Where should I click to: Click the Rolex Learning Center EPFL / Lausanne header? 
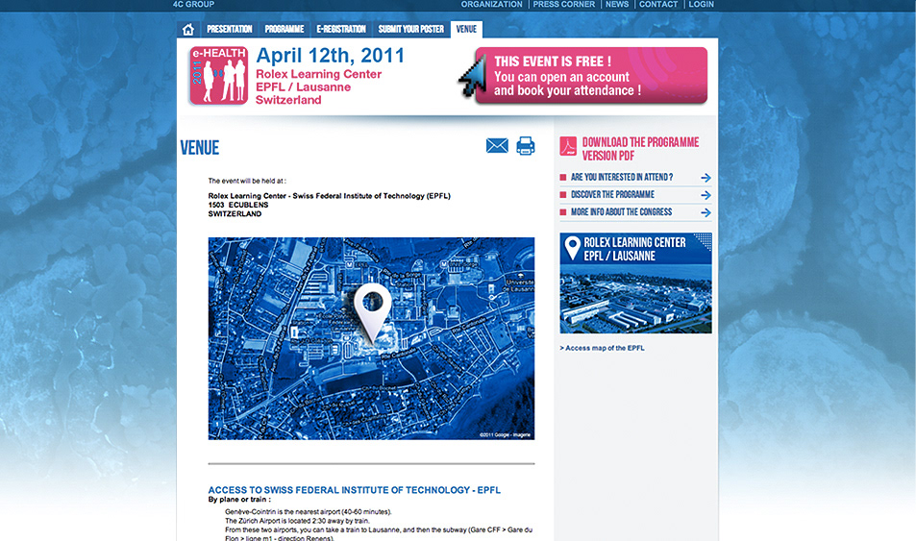[635, 249]
